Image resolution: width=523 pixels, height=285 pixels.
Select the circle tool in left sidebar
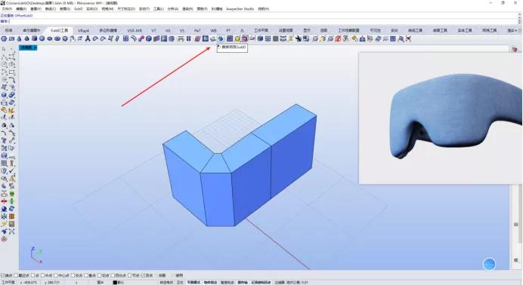[4, 65]
